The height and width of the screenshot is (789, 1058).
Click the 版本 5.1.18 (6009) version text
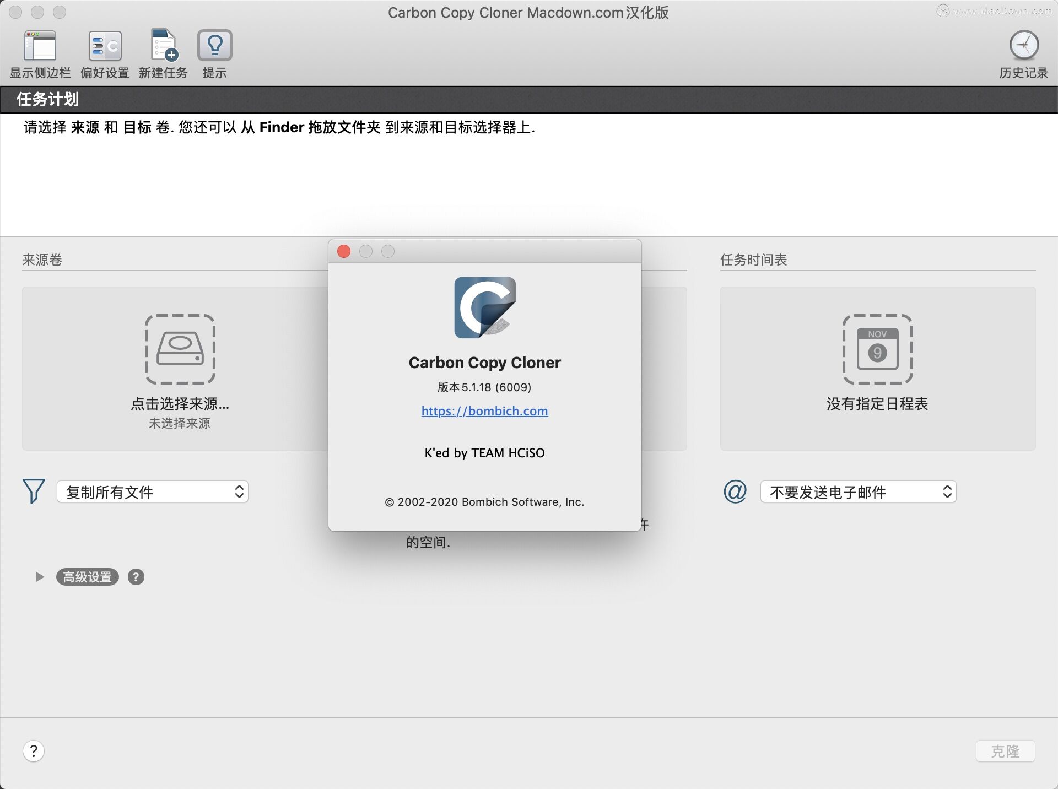click(x=485, y=387)
